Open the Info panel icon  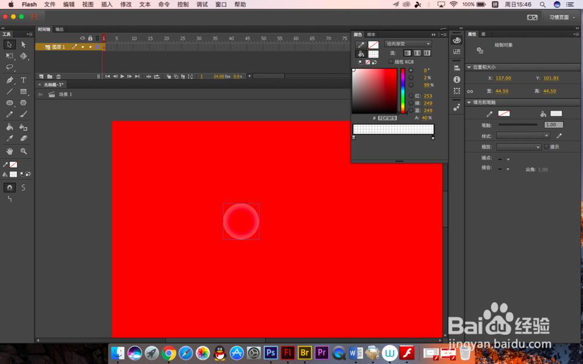[457, 79]
